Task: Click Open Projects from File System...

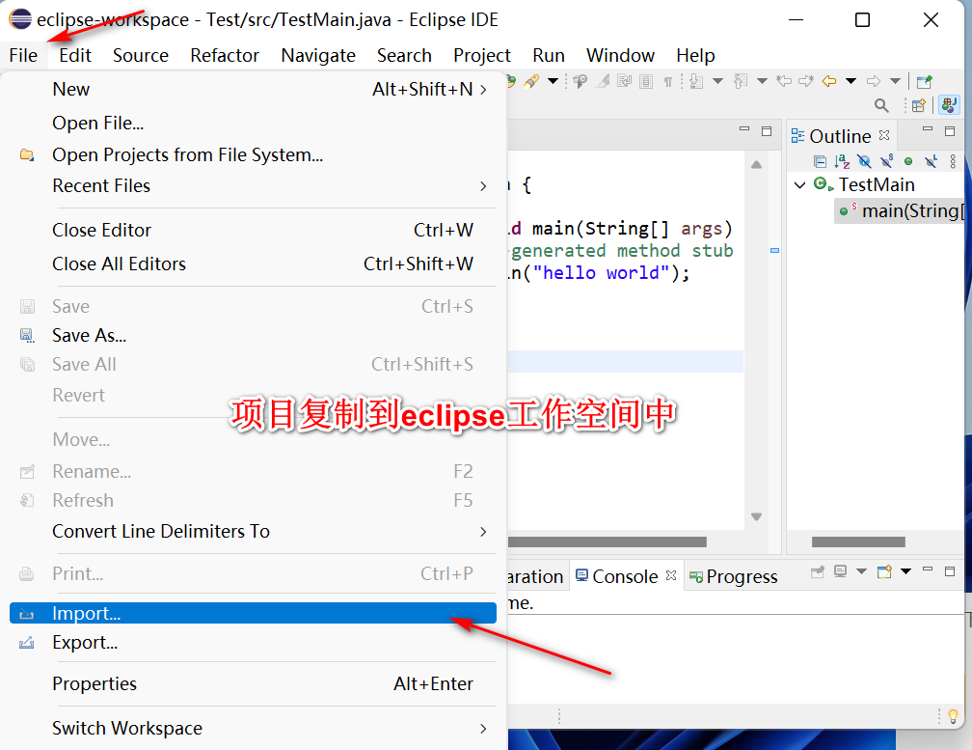Action: coord(253,154)
